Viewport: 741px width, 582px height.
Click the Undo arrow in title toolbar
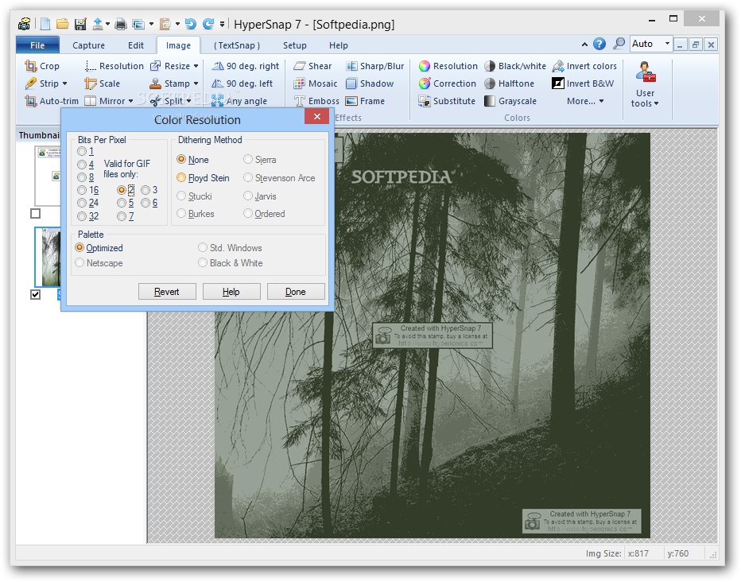(191, 24)
